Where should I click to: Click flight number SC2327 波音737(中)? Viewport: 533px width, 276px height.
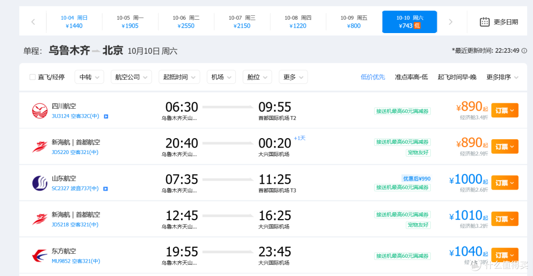tap(75, 189)
